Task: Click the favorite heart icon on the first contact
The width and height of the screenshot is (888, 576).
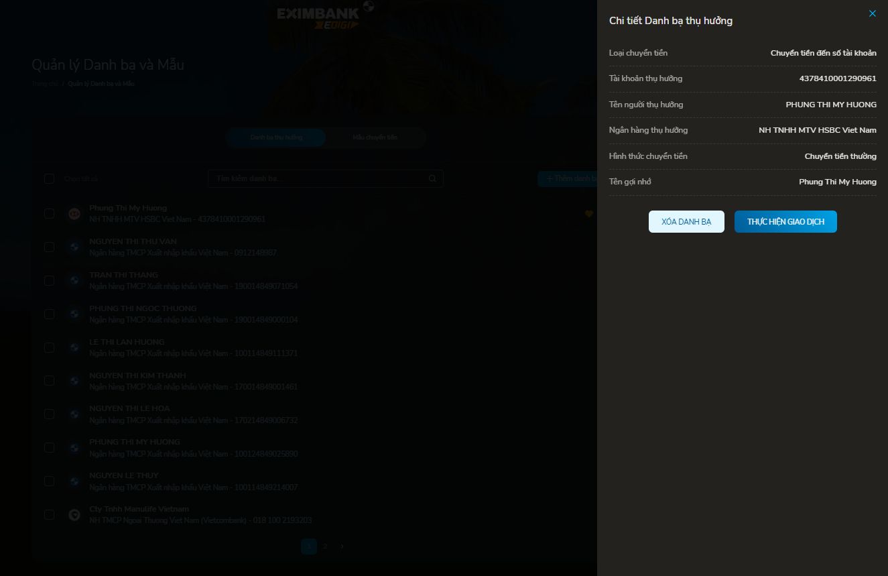Action: (588, 214)
